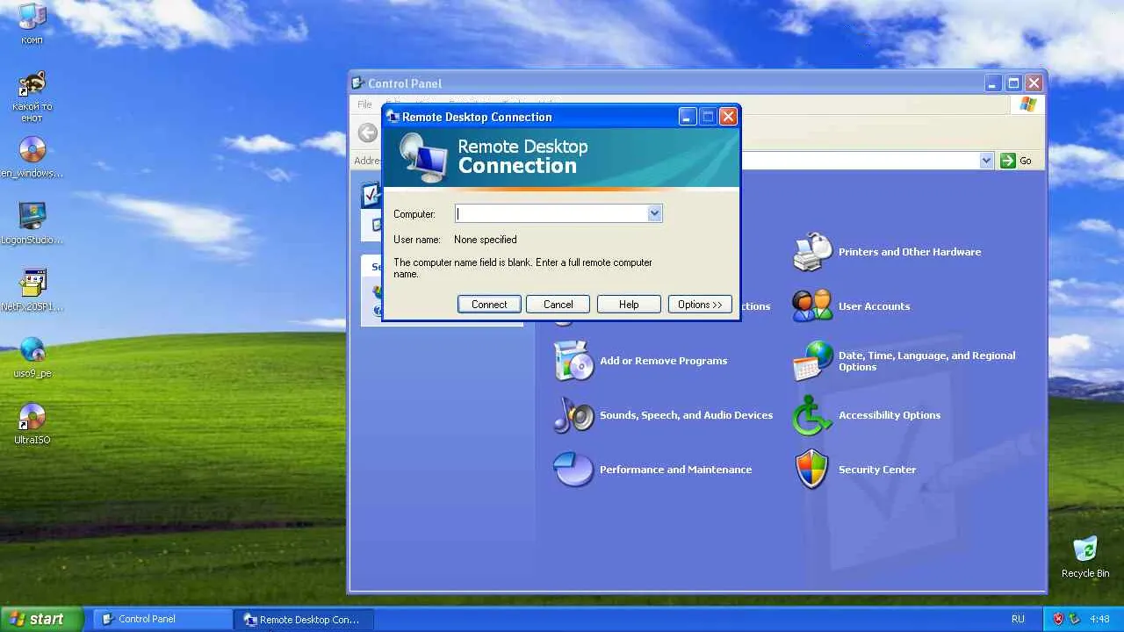Click the 'Accessibility Options' text link
Screen dimensions: 1124x632
tap(890, 415)
